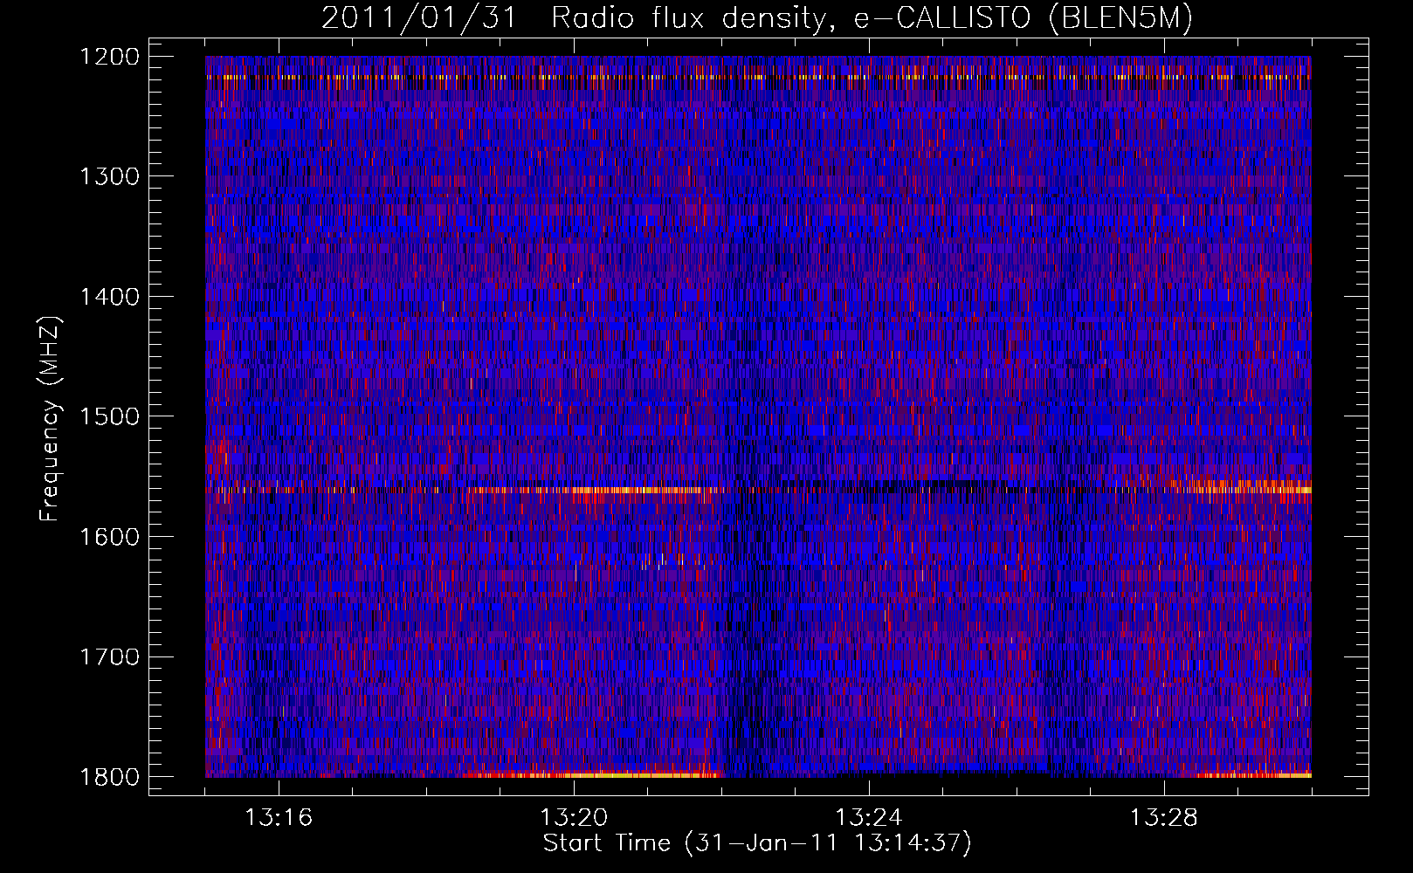Click the 13:16 time tick label
The height and width of the screenshot is (873, 1413).
click(279, 818)
